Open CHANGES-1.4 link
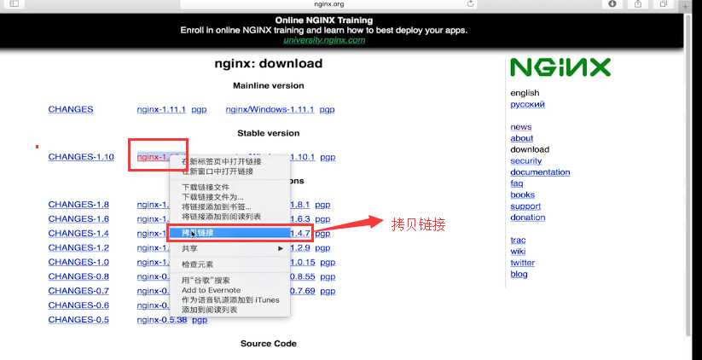Image resolution: width=702 pixels, height=360 pixels. click(78, 233)
